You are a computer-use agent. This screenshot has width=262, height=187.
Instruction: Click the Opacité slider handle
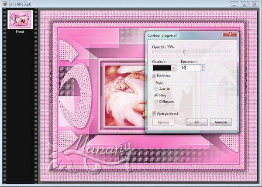184,52
